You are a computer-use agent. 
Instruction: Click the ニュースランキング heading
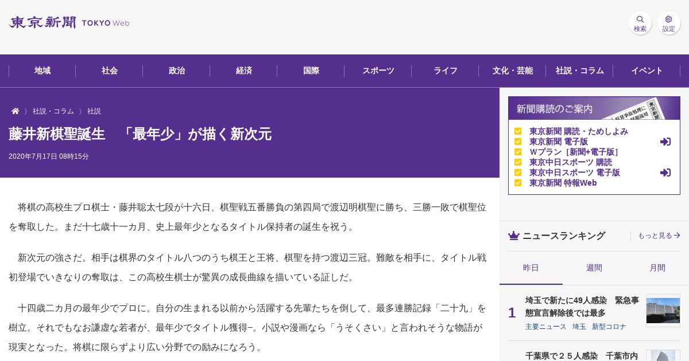coord(564,236)
